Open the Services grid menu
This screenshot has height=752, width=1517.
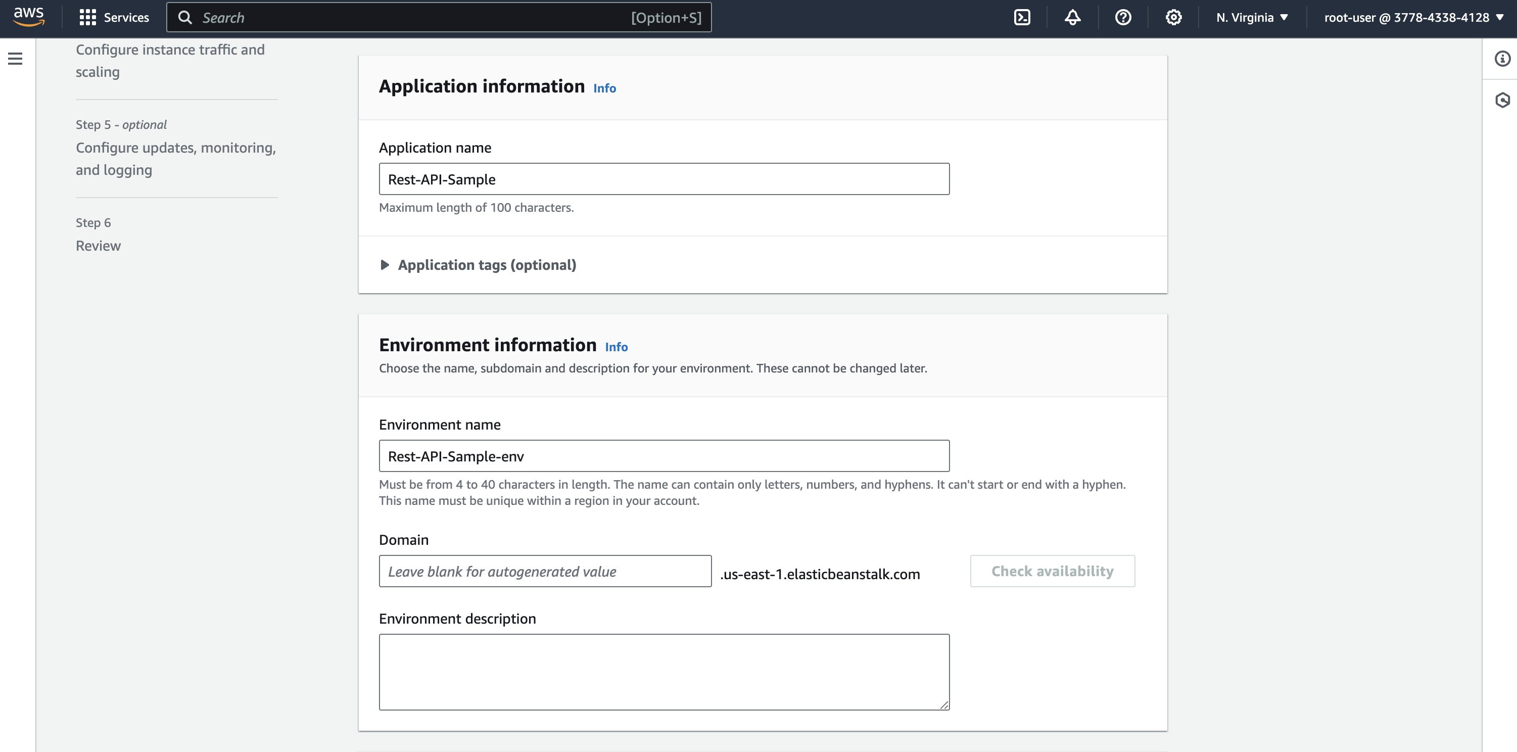(114, 17)
